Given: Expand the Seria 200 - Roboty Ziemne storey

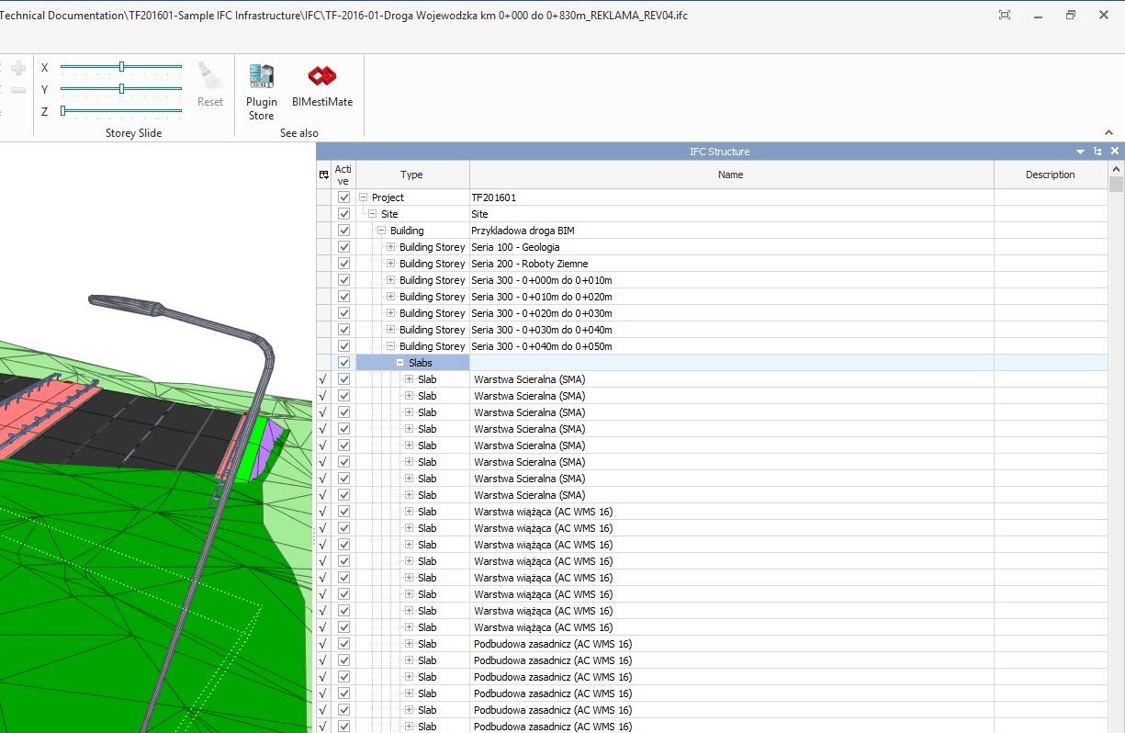Looking at the screenshot, I should pyautogui.click(x=391, y=264).
